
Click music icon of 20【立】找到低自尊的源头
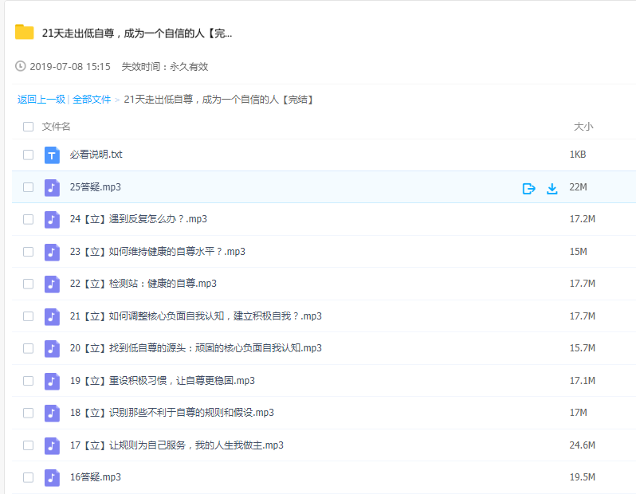pos(52,348)
